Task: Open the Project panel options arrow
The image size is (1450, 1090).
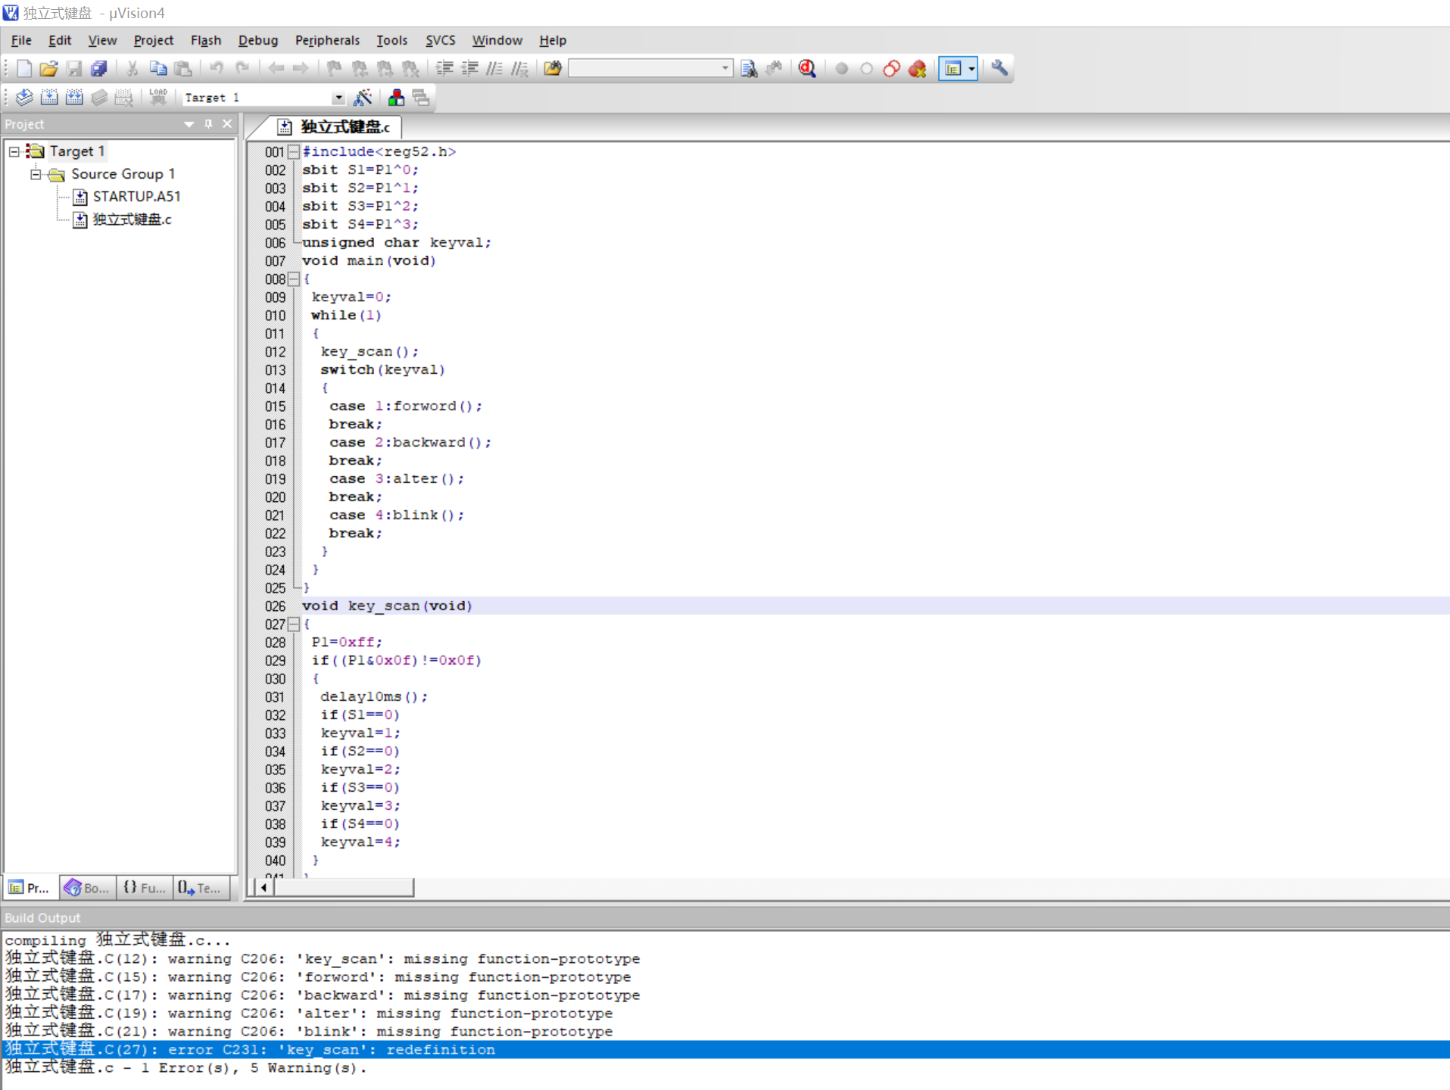Action: pos(189,124)
